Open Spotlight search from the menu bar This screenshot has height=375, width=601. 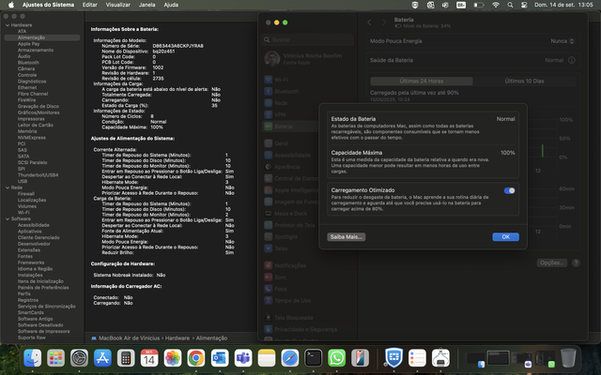pos(510,5)
